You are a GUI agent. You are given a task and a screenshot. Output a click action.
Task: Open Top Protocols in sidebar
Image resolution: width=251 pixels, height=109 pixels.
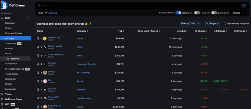pos(16,59)
